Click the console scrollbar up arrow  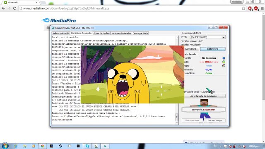[177, 38]
